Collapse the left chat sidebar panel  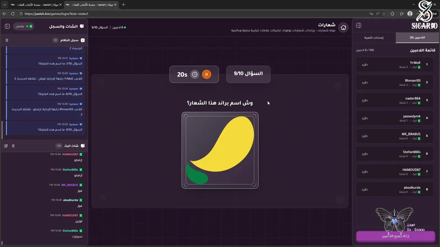tap(7, 26)
